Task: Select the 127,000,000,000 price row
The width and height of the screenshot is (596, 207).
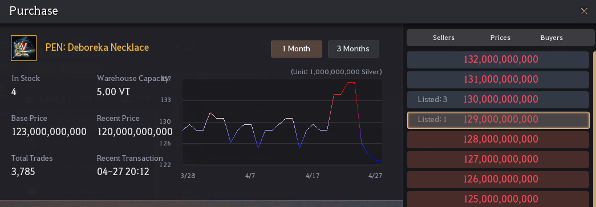Action: pos(498,160)
